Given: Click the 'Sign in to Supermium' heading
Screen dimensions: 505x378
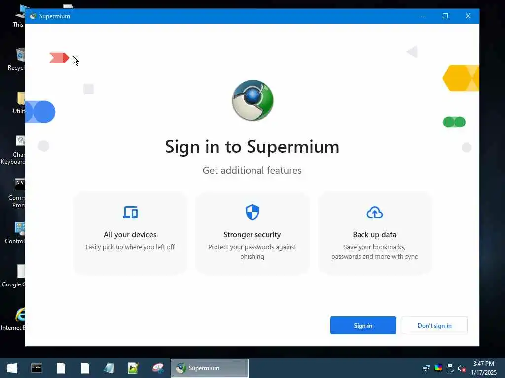Looking at the screenshot, I should point(252,147).
